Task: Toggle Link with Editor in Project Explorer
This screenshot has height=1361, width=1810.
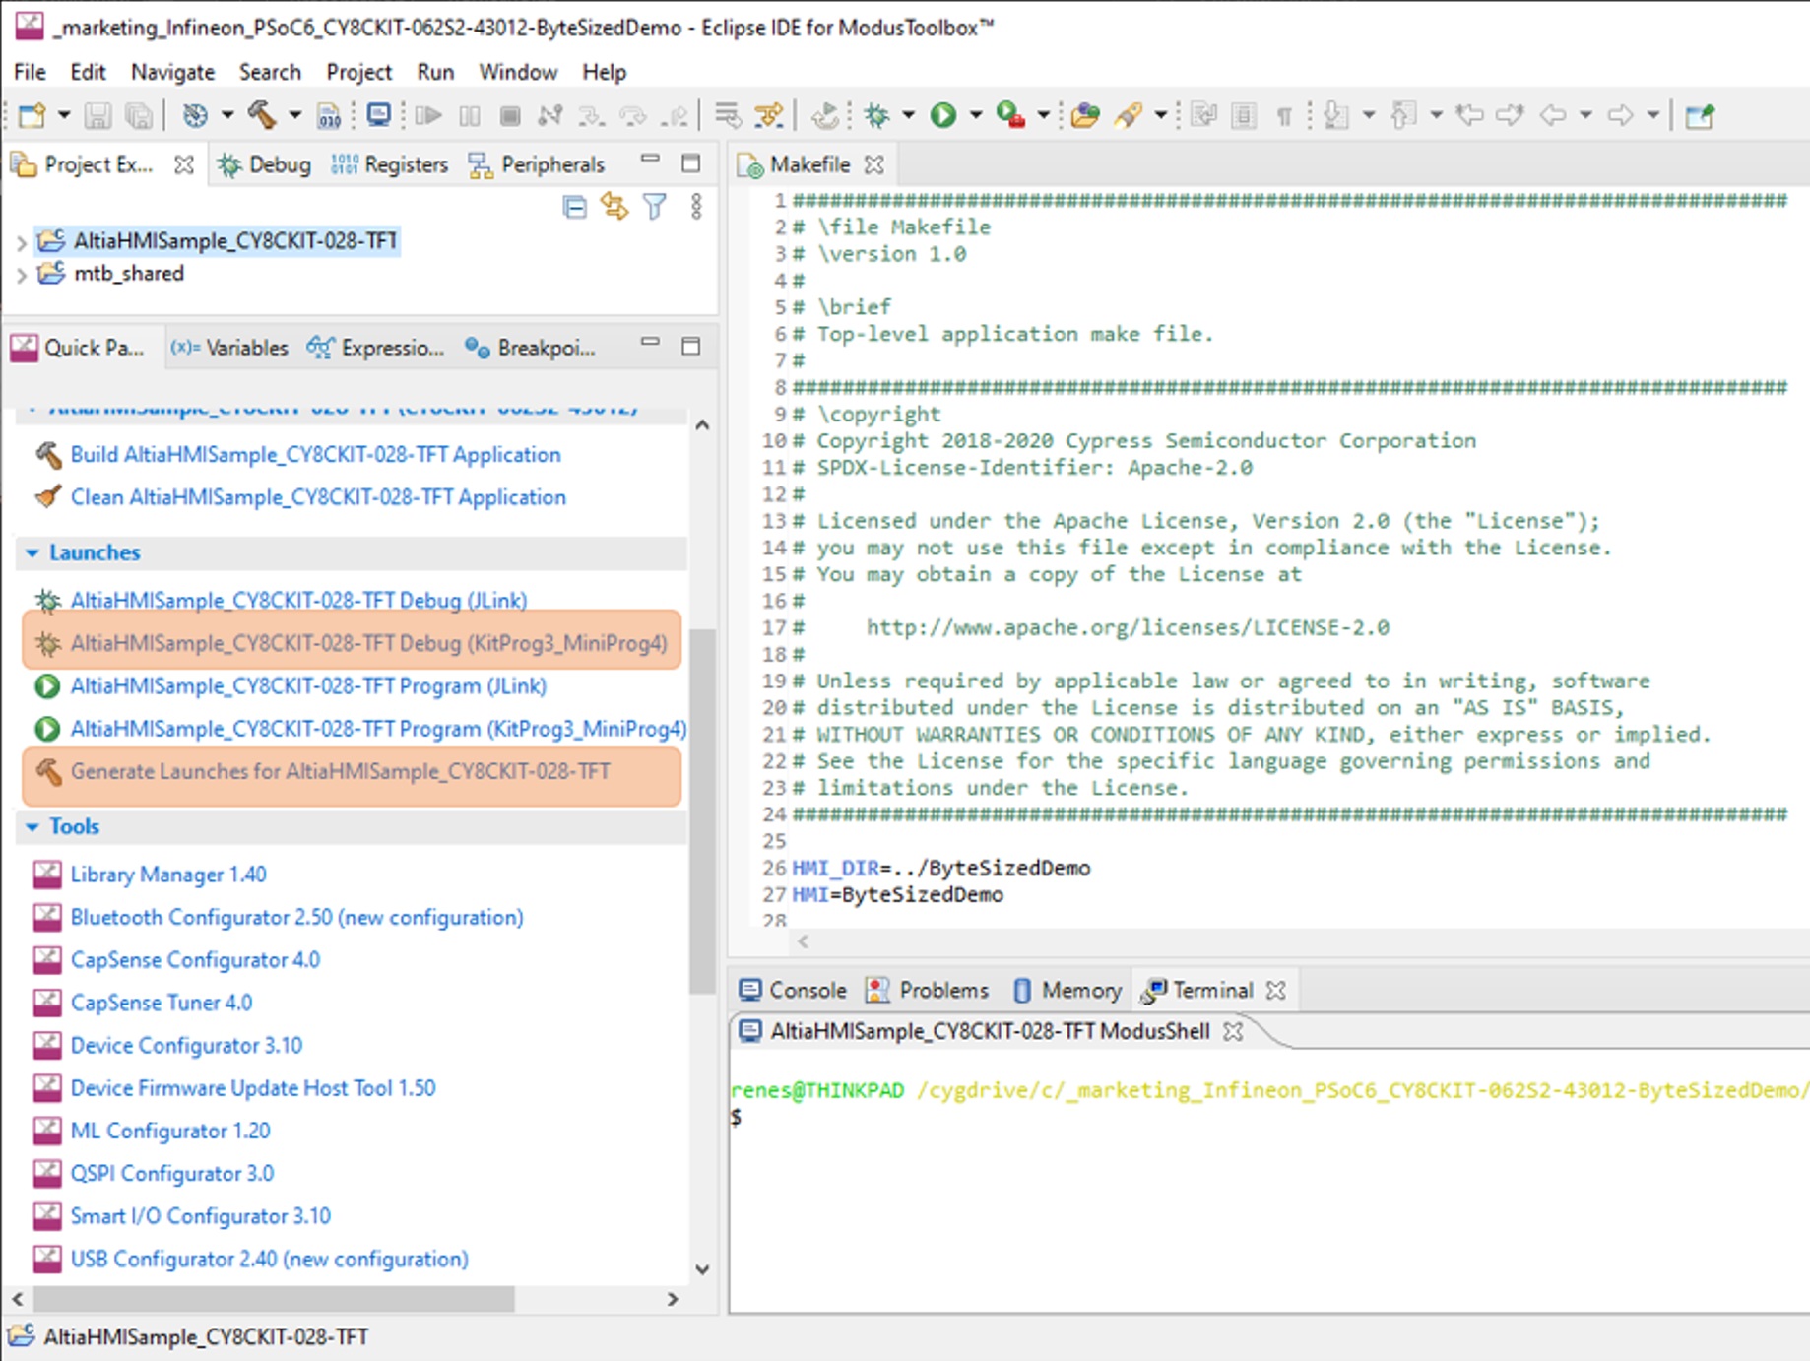Action: point(614,207)
